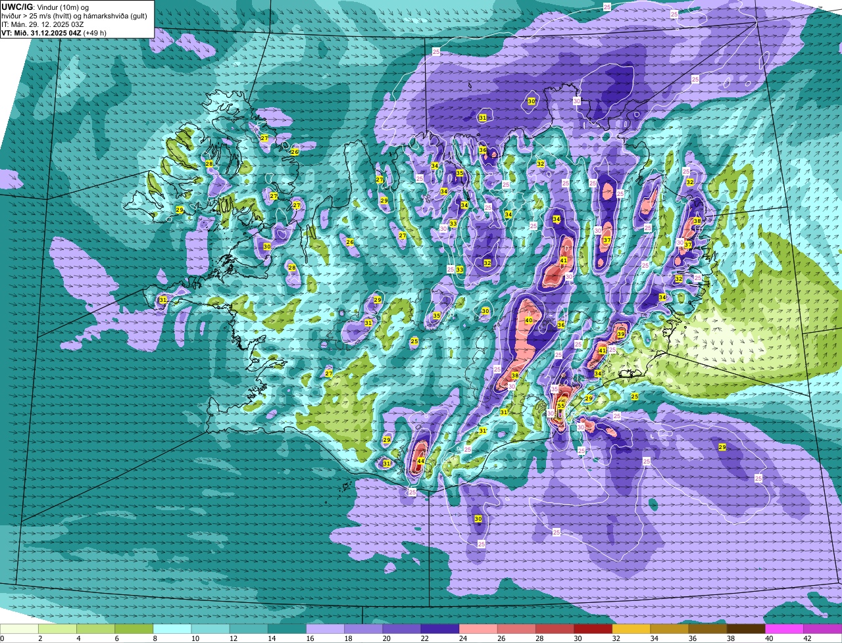The image size is (842, 643).
Task: Select the 28–30 m/s red swatch
Action: point(555,629)
